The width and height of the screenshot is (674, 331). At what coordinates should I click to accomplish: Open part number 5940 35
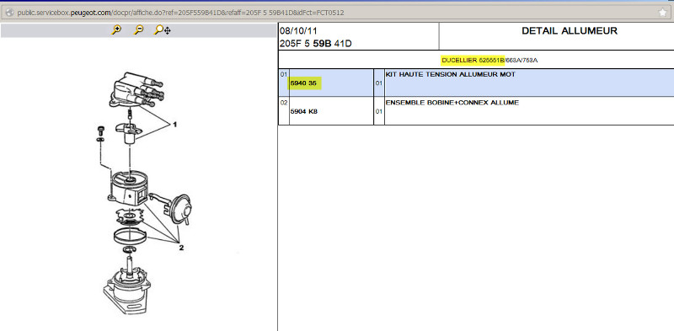point(305,83)
